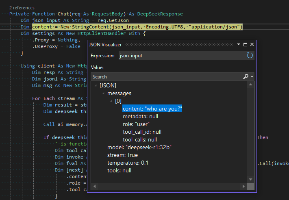Viewport: 289px width, 200px height.
Task: Maximize the JSON Visualizer window
Action: pos(245,44)
